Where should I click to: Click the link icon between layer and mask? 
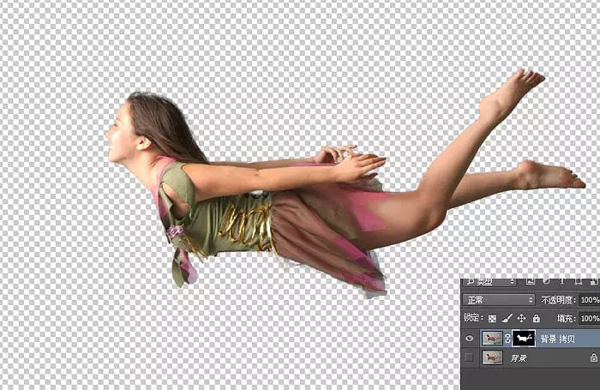point(507,339)
